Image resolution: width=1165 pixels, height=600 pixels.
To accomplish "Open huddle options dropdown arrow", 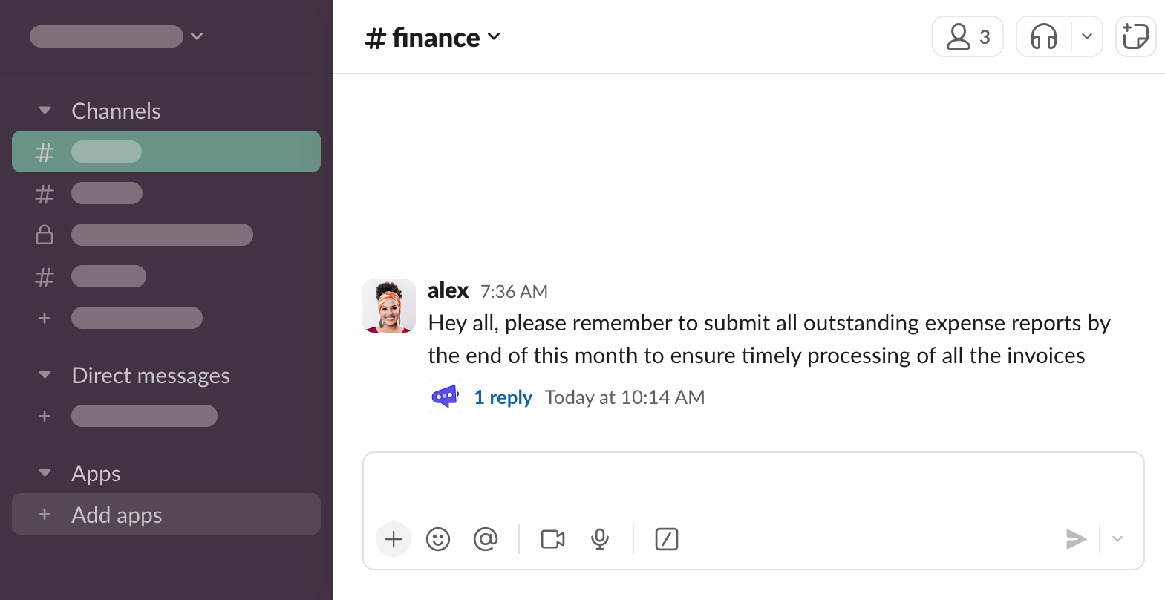I will point(1087,36).
